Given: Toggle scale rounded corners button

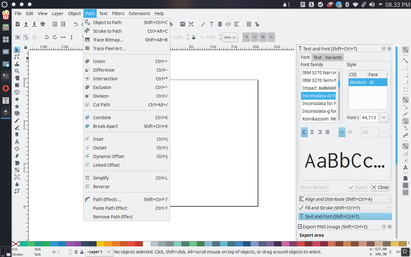Looking at the screenshot, I should click(x=255, y=37).
